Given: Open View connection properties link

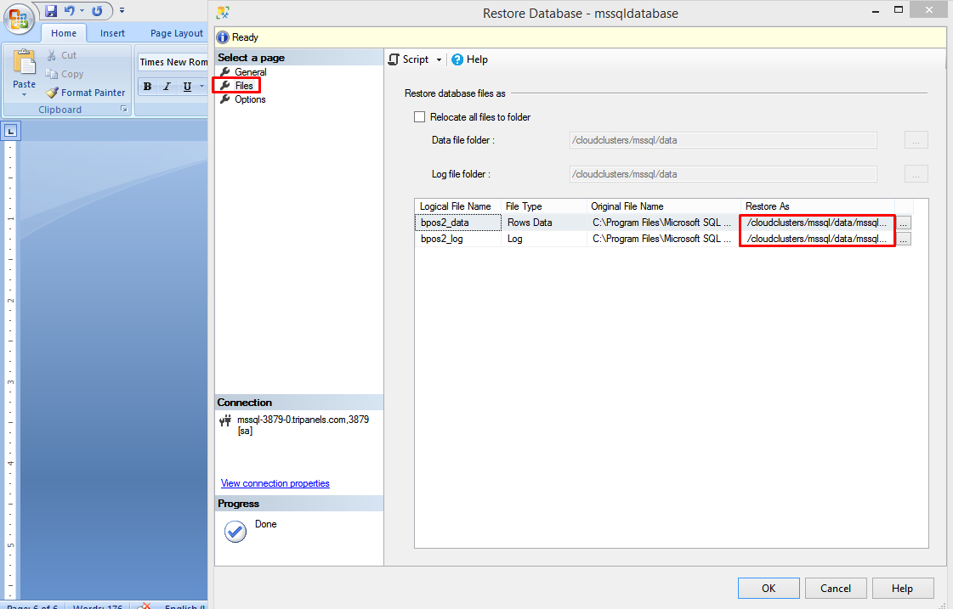Looking at the screenshot, I should click(x=275, y=483).
